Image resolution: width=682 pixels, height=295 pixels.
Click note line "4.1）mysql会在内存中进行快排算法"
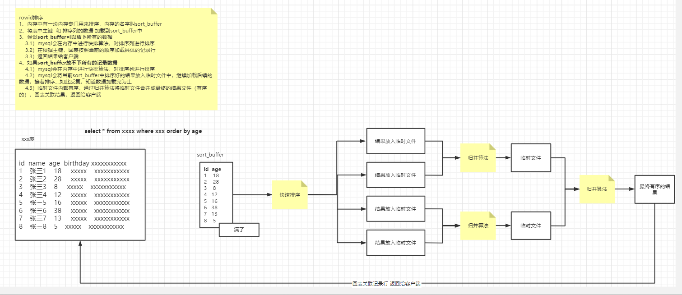90,69
